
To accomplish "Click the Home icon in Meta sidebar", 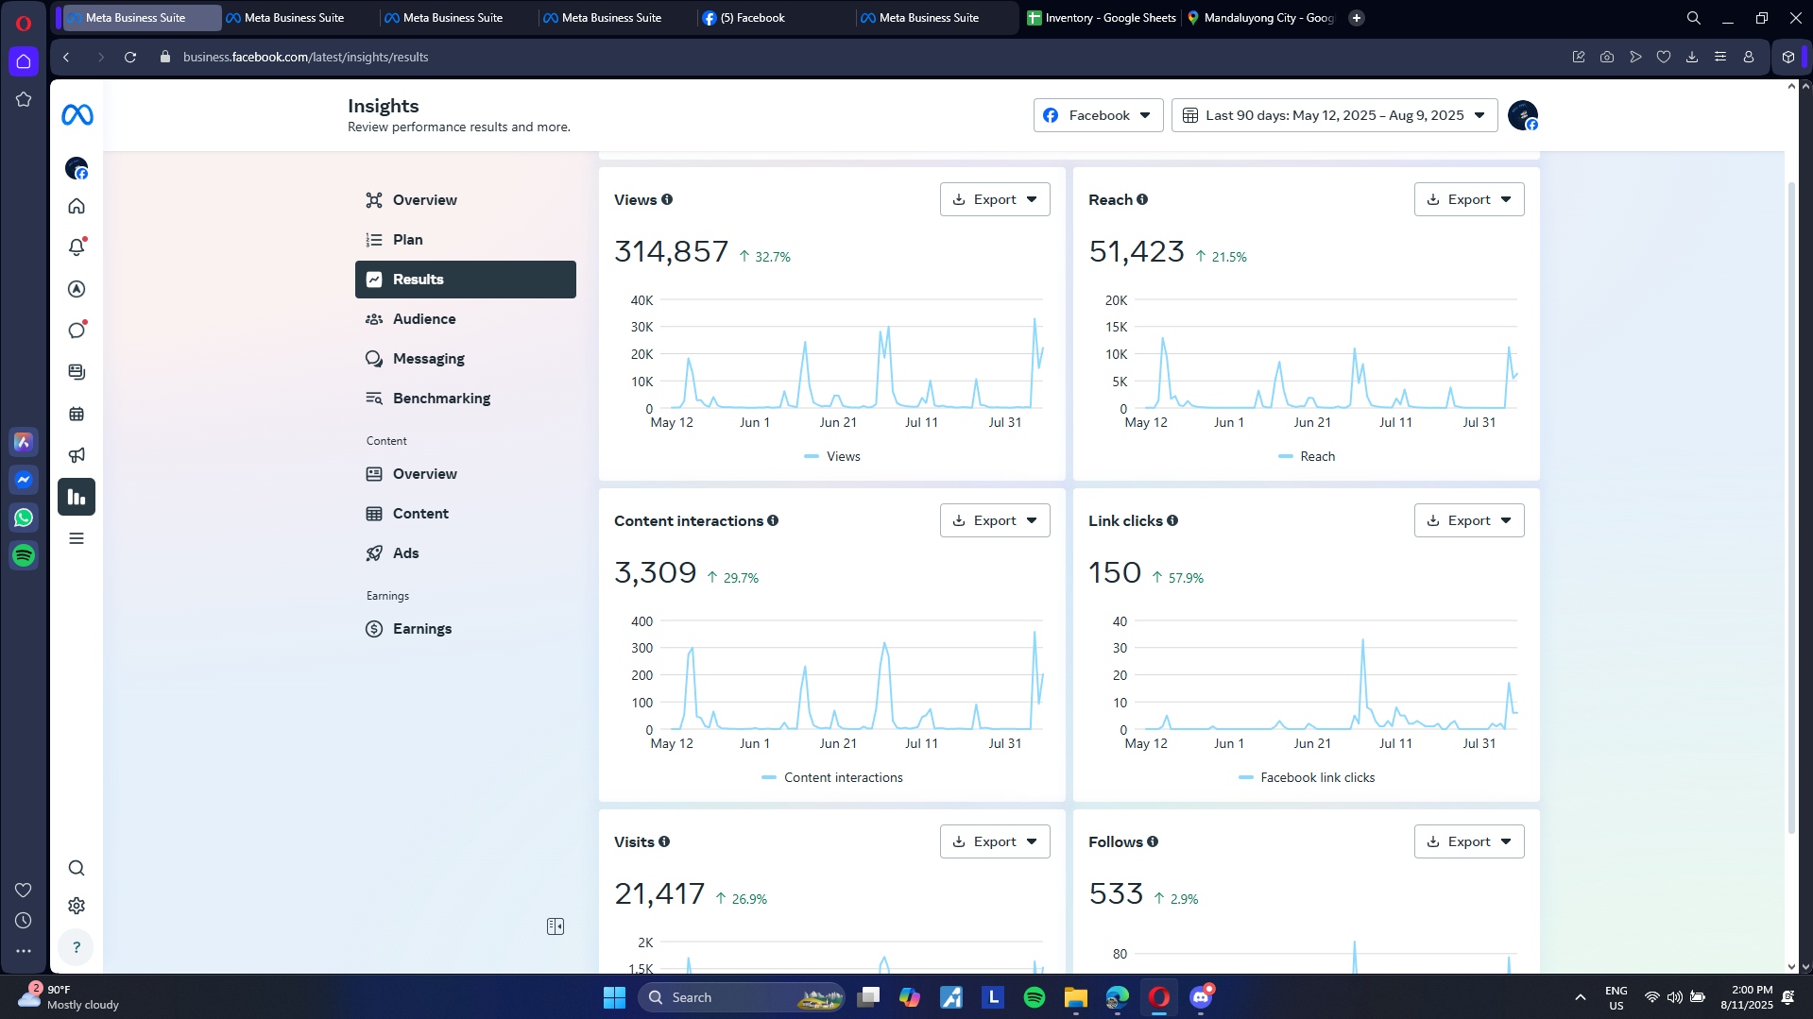I will [77, 206].
